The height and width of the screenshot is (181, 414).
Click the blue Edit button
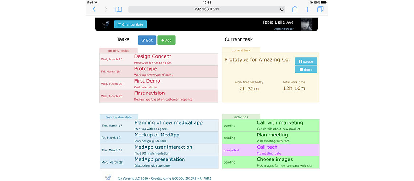coord(147,40)
